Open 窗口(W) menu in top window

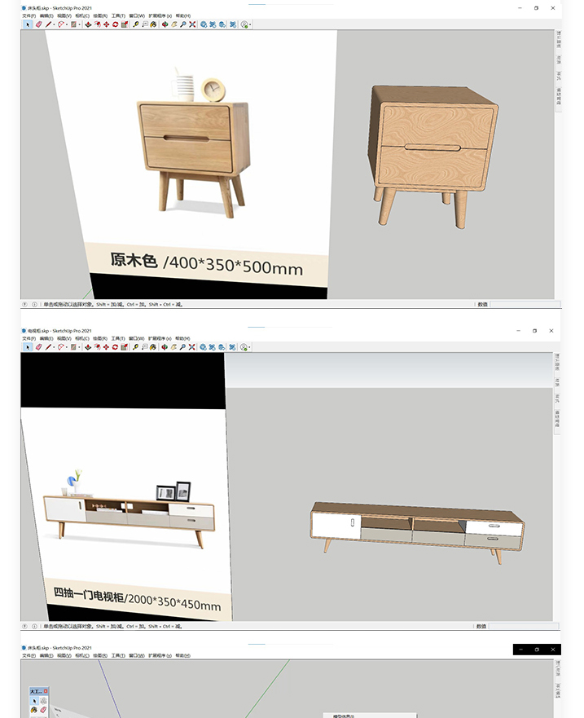pos(137,16)
